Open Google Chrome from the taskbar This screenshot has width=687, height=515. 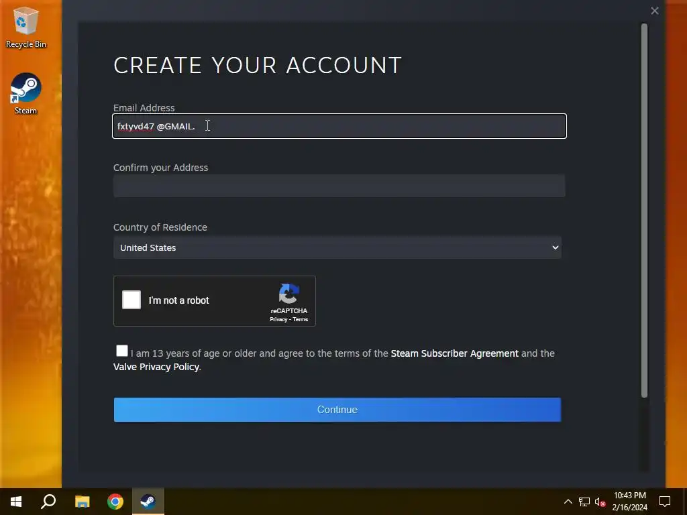(115, 502)
